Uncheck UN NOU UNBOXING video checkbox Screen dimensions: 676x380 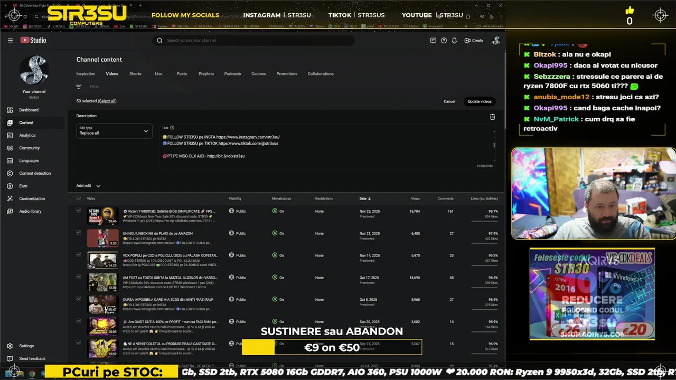[79, 232]
